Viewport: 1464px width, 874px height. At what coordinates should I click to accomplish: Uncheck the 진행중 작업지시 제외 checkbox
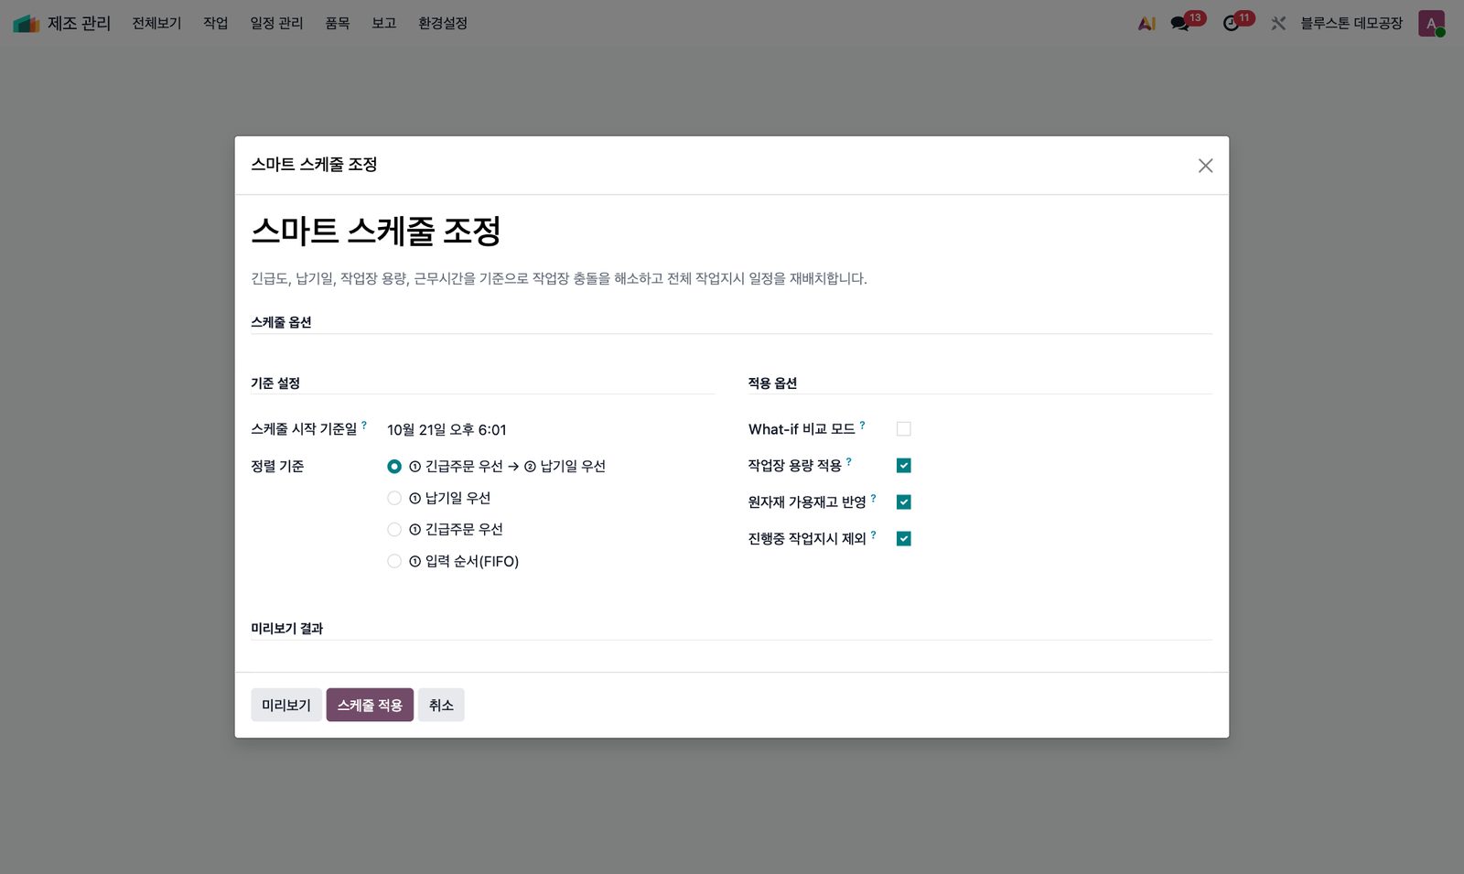[904, 539]
